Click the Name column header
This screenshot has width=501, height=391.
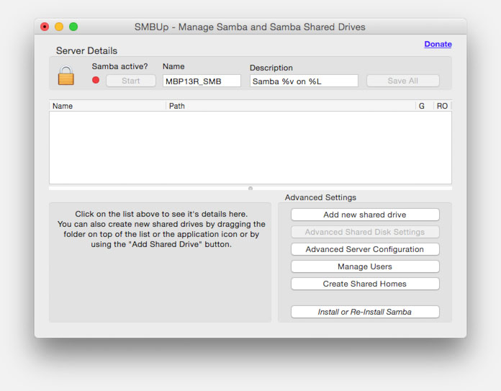tap(107, 106)
